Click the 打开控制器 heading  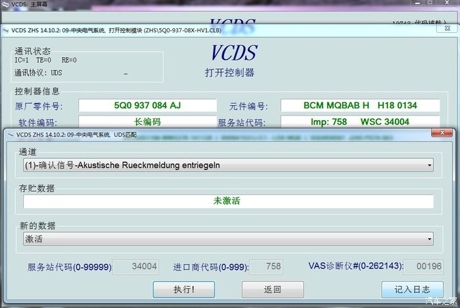click(230, 72)
